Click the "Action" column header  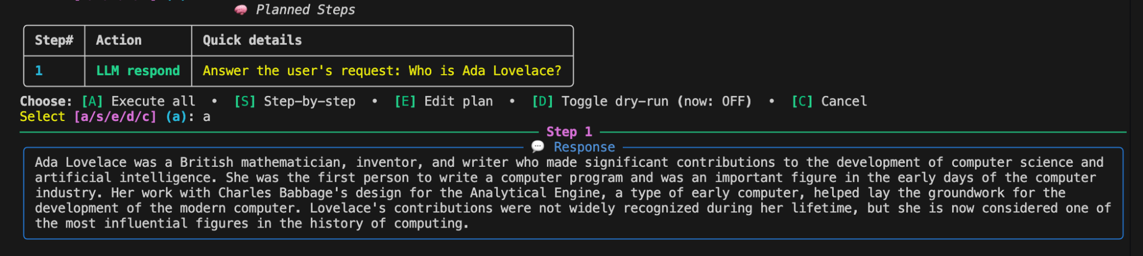pyautogui.click(x=119, y=40)
